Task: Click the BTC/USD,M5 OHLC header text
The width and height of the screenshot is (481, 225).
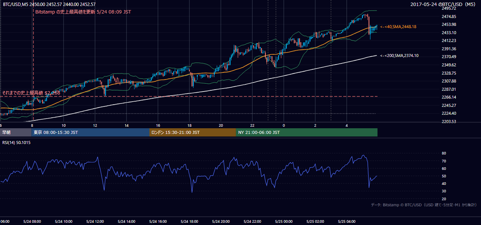Action: 49,4
